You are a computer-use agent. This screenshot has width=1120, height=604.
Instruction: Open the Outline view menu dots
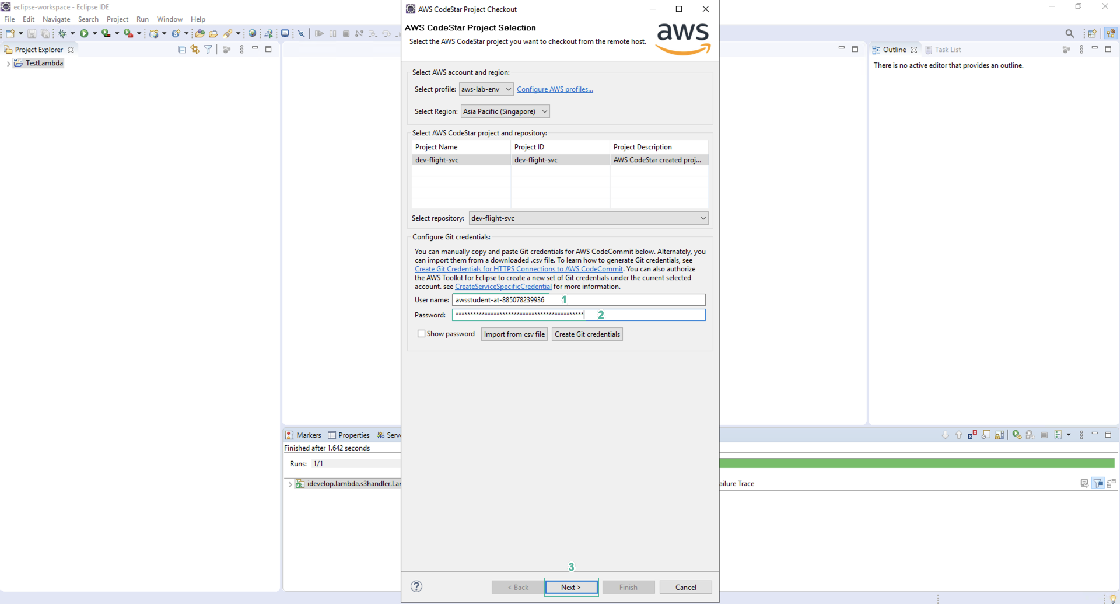(1081, 50)
